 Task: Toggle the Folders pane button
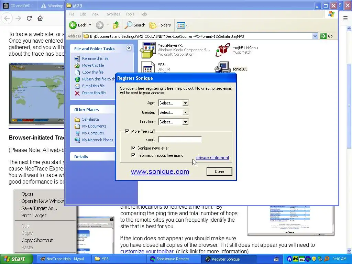point(160,25)
